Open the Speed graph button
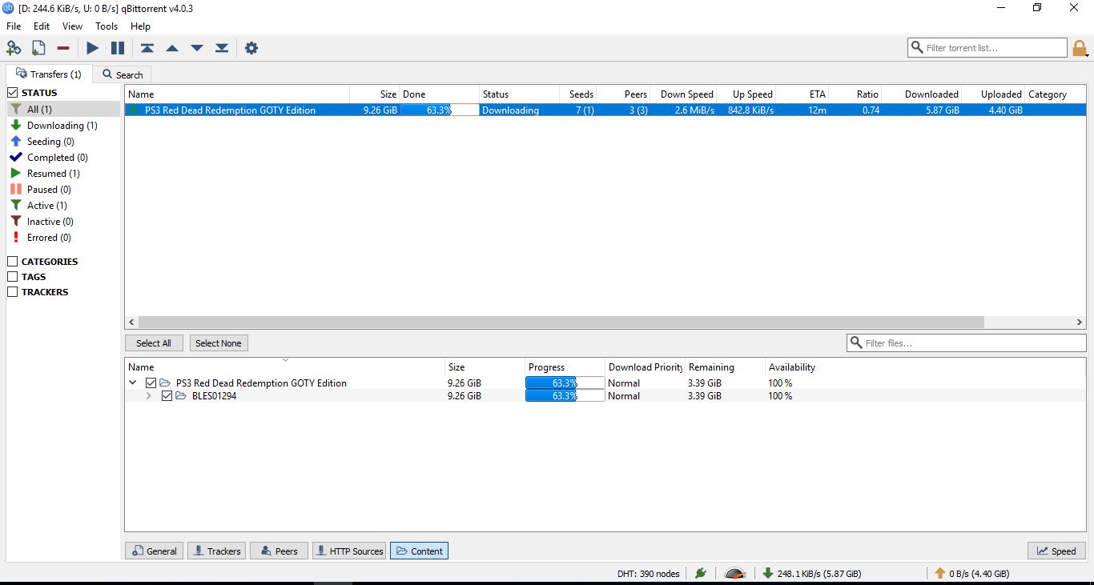The width and height of the screenshot is (1094, 585). (1056, 551)
